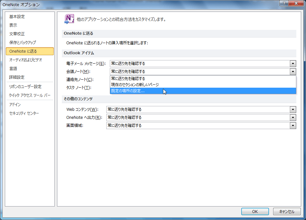Open the 基本設定 category
The image size is (306, 220).
pos(17,17)
